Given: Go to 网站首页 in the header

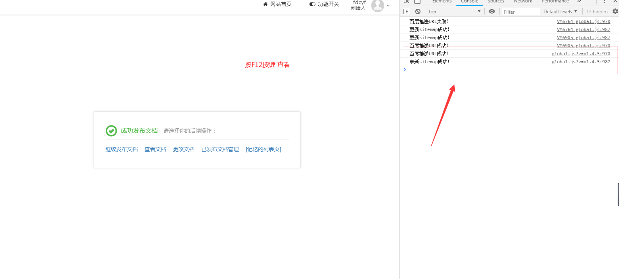Looking at the screenshot, I should pyautogui.click(x=277, y=4).
